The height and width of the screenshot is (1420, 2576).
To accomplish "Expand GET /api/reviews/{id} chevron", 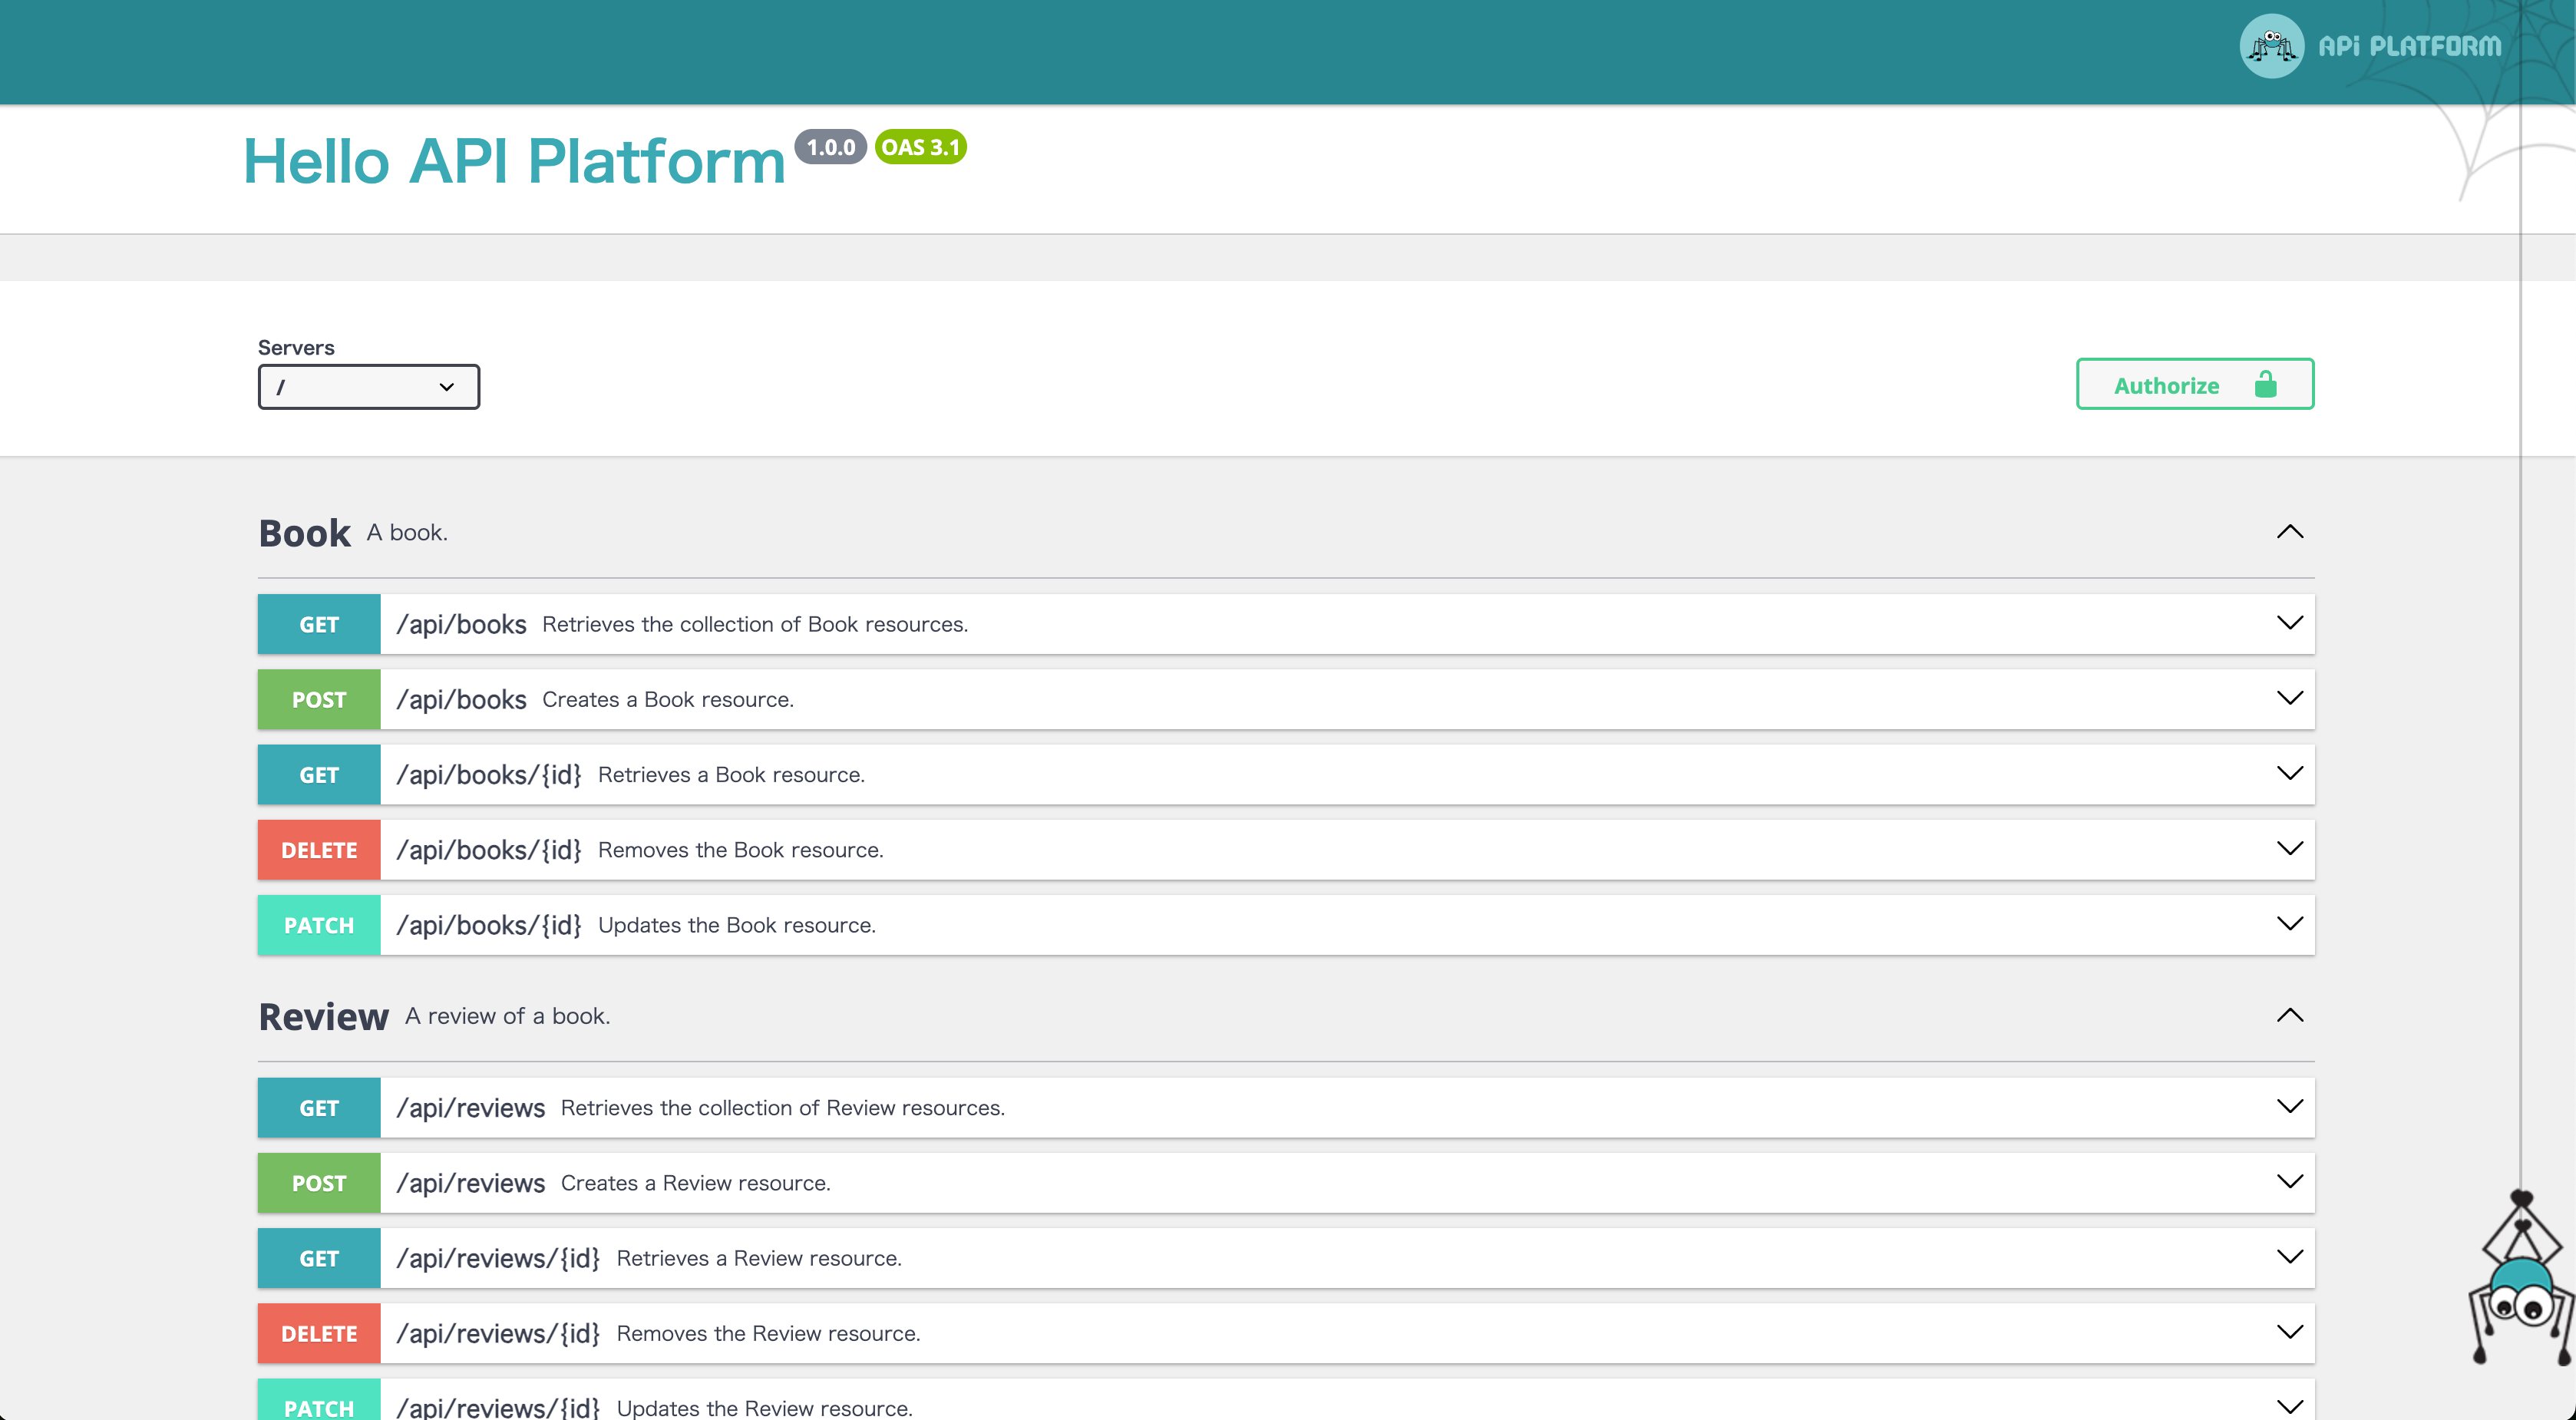I will tap(2289, 1256).
